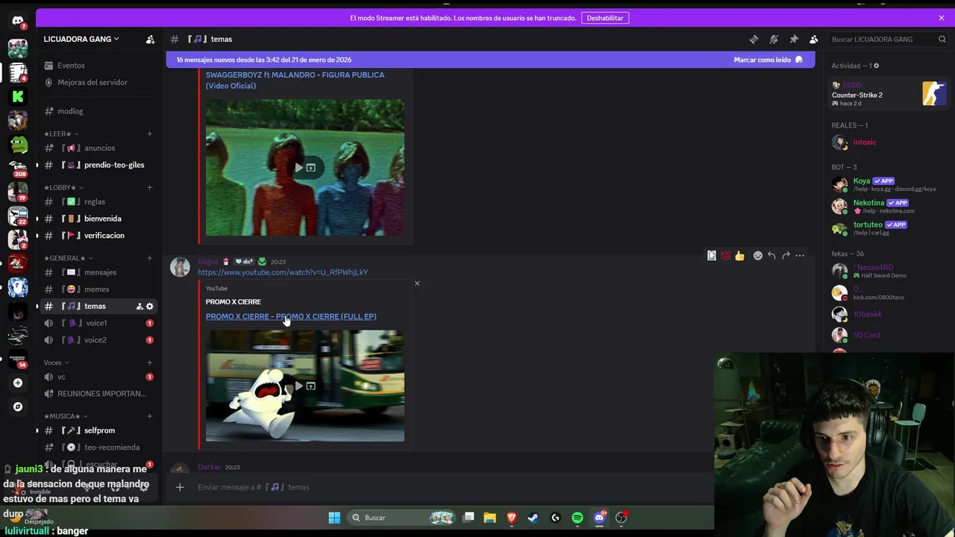Open more message options ellipsis
The image size is (955, 537).
click(x=800, y=256)
